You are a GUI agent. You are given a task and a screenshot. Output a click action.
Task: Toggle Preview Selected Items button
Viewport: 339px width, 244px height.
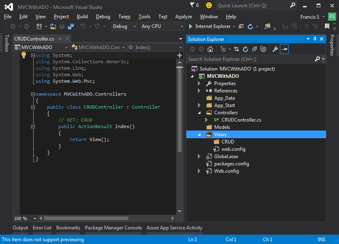(x=284, y=49)
